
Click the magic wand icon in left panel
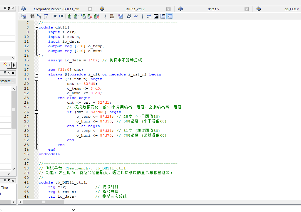(5, 64)
